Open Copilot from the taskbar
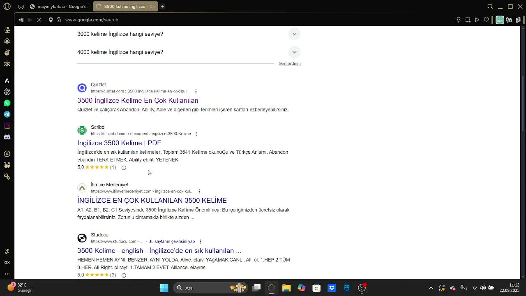The width and height of the screenshot is (526, 296). pyautogui.click(x=302, y=288)
